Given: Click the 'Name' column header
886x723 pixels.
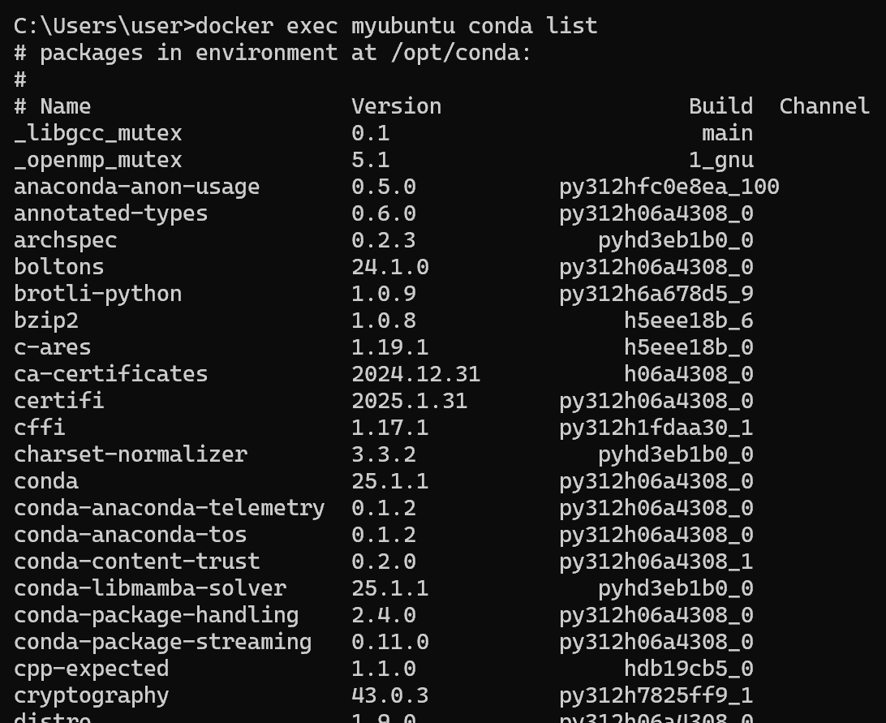Looking at the screenshot, I should [x=65, y=106].
